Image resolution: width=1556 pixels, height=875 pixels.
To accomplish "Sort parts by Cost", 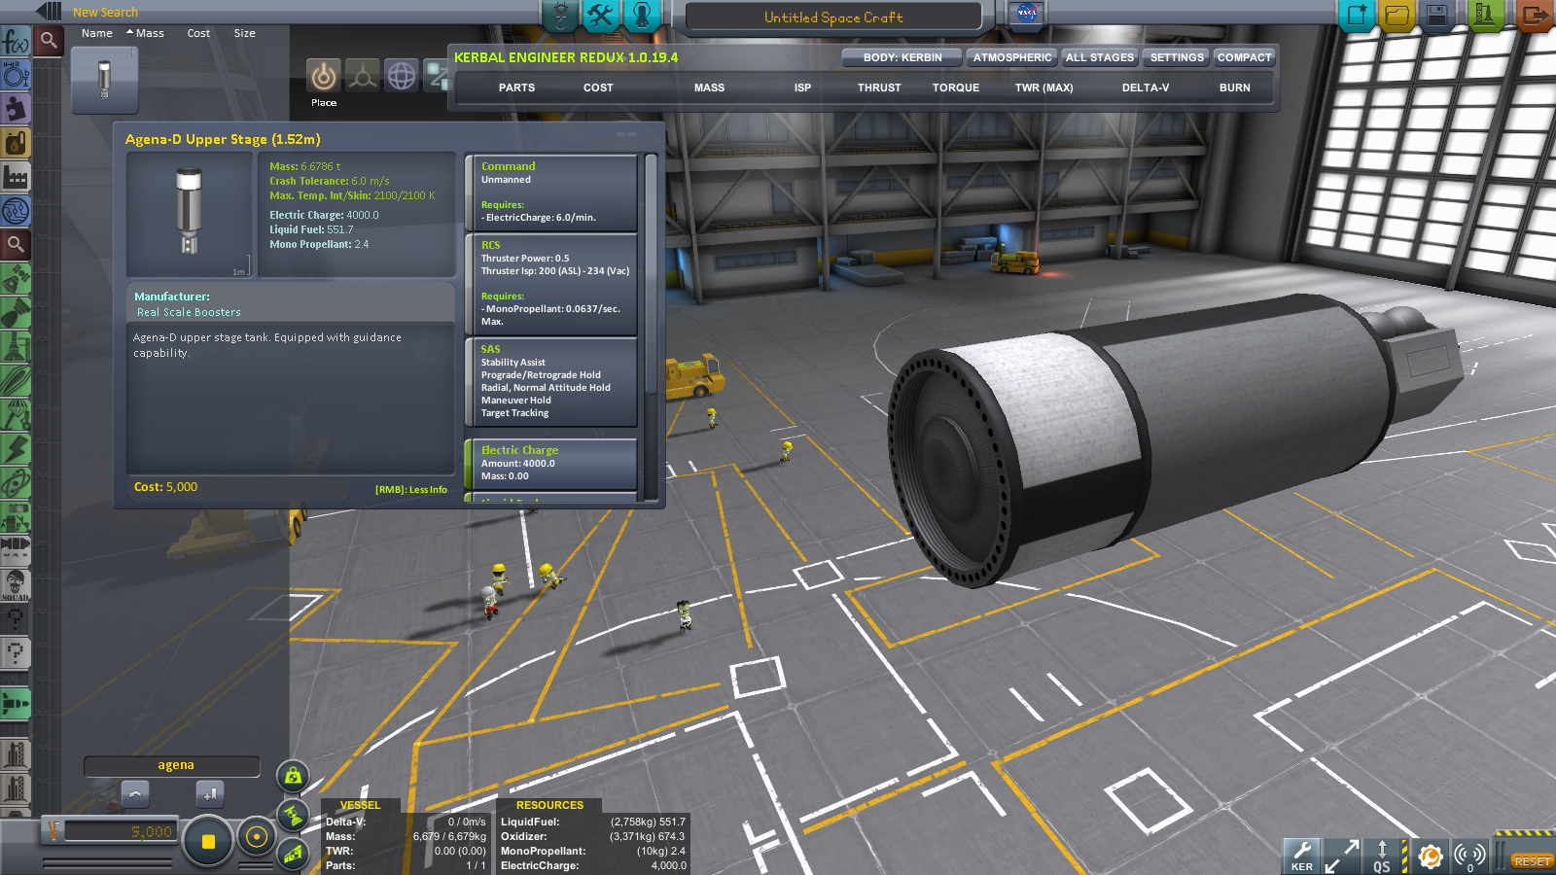I will [198, 33].
